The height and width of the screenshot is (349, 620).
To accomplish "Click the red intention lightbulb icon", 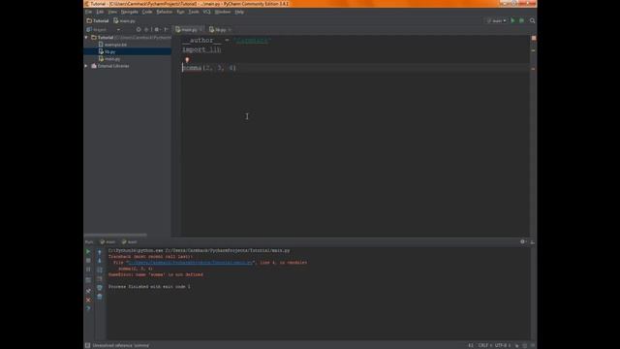I will (x=187, y=60).
